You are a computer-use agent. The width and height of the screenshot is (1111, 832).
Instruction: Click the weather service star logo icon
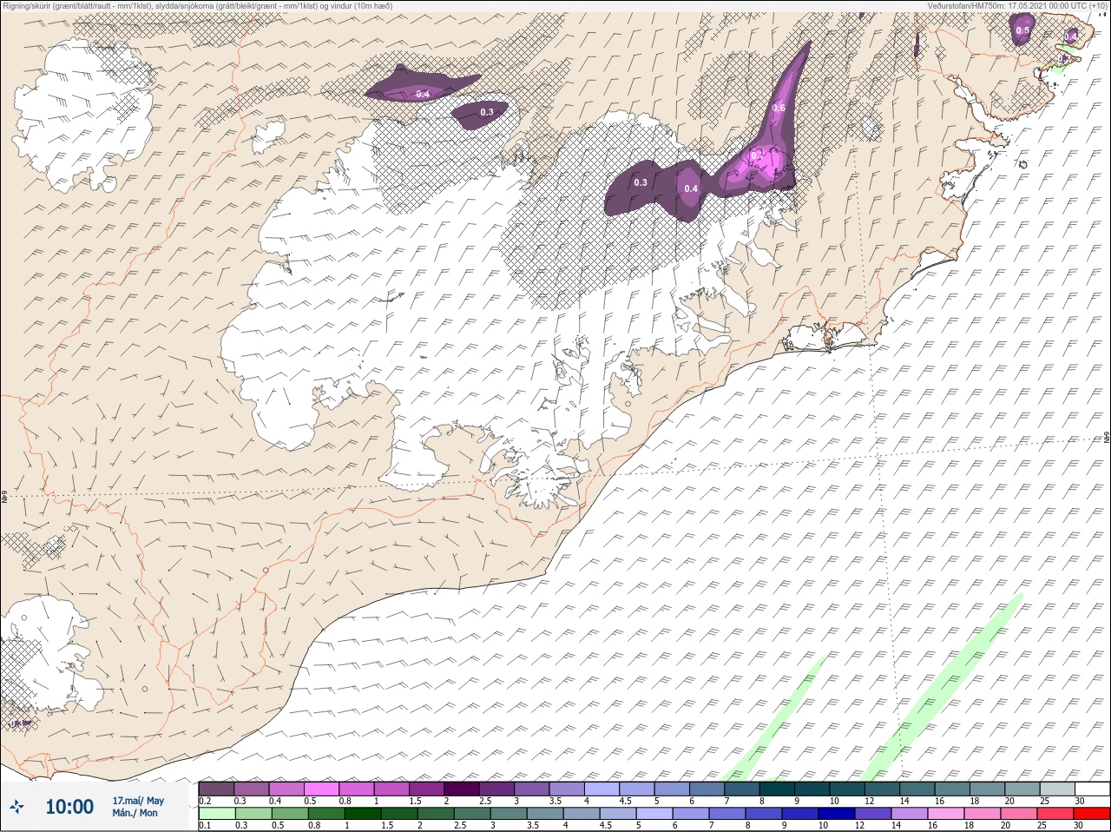(x=16, y=807)
